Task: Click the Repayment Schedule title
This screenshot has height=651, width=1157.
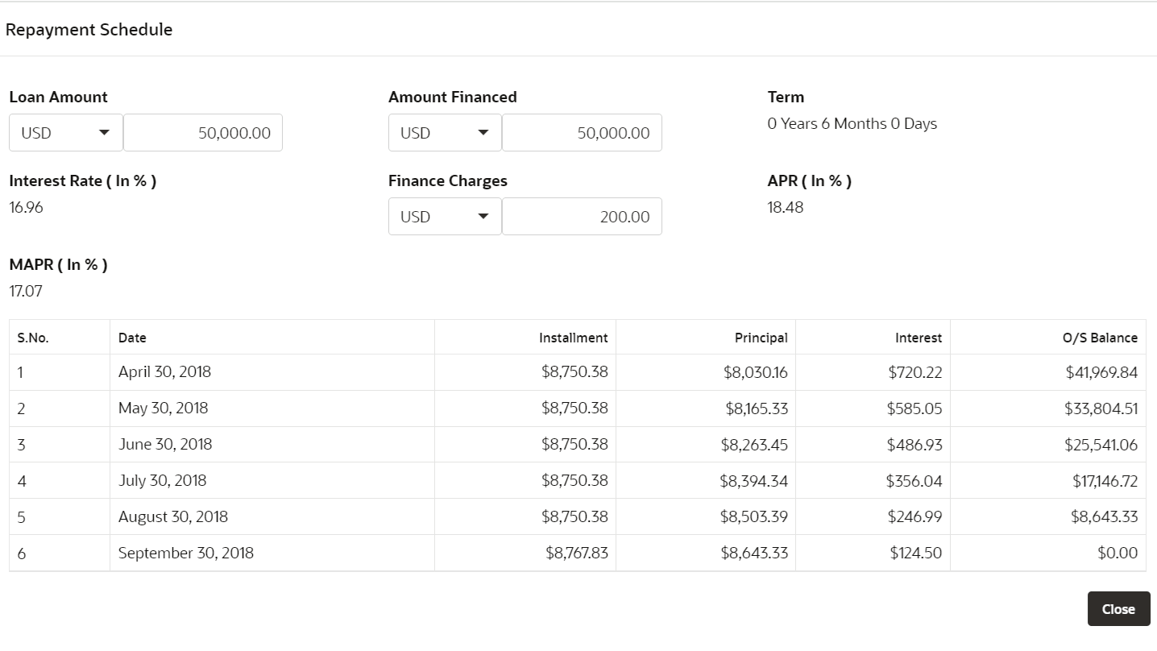Action: 89,29
